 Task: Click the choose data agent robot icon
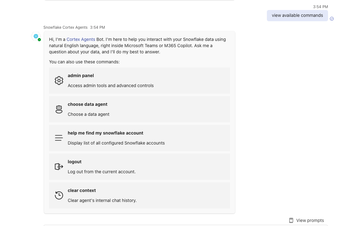tap(59, 109)
